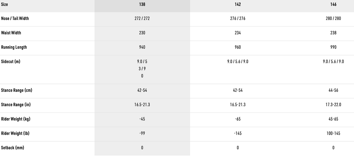Screen dimensions: 354x158
Task: Click the 238 waist width value
Action: [x=333, y=33]
